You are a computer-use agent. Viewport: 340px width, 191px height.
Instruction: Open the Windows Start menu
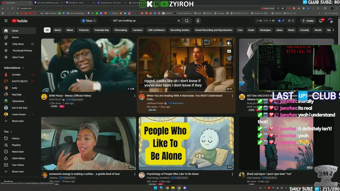pyautogui.click(x=155, y=188)
